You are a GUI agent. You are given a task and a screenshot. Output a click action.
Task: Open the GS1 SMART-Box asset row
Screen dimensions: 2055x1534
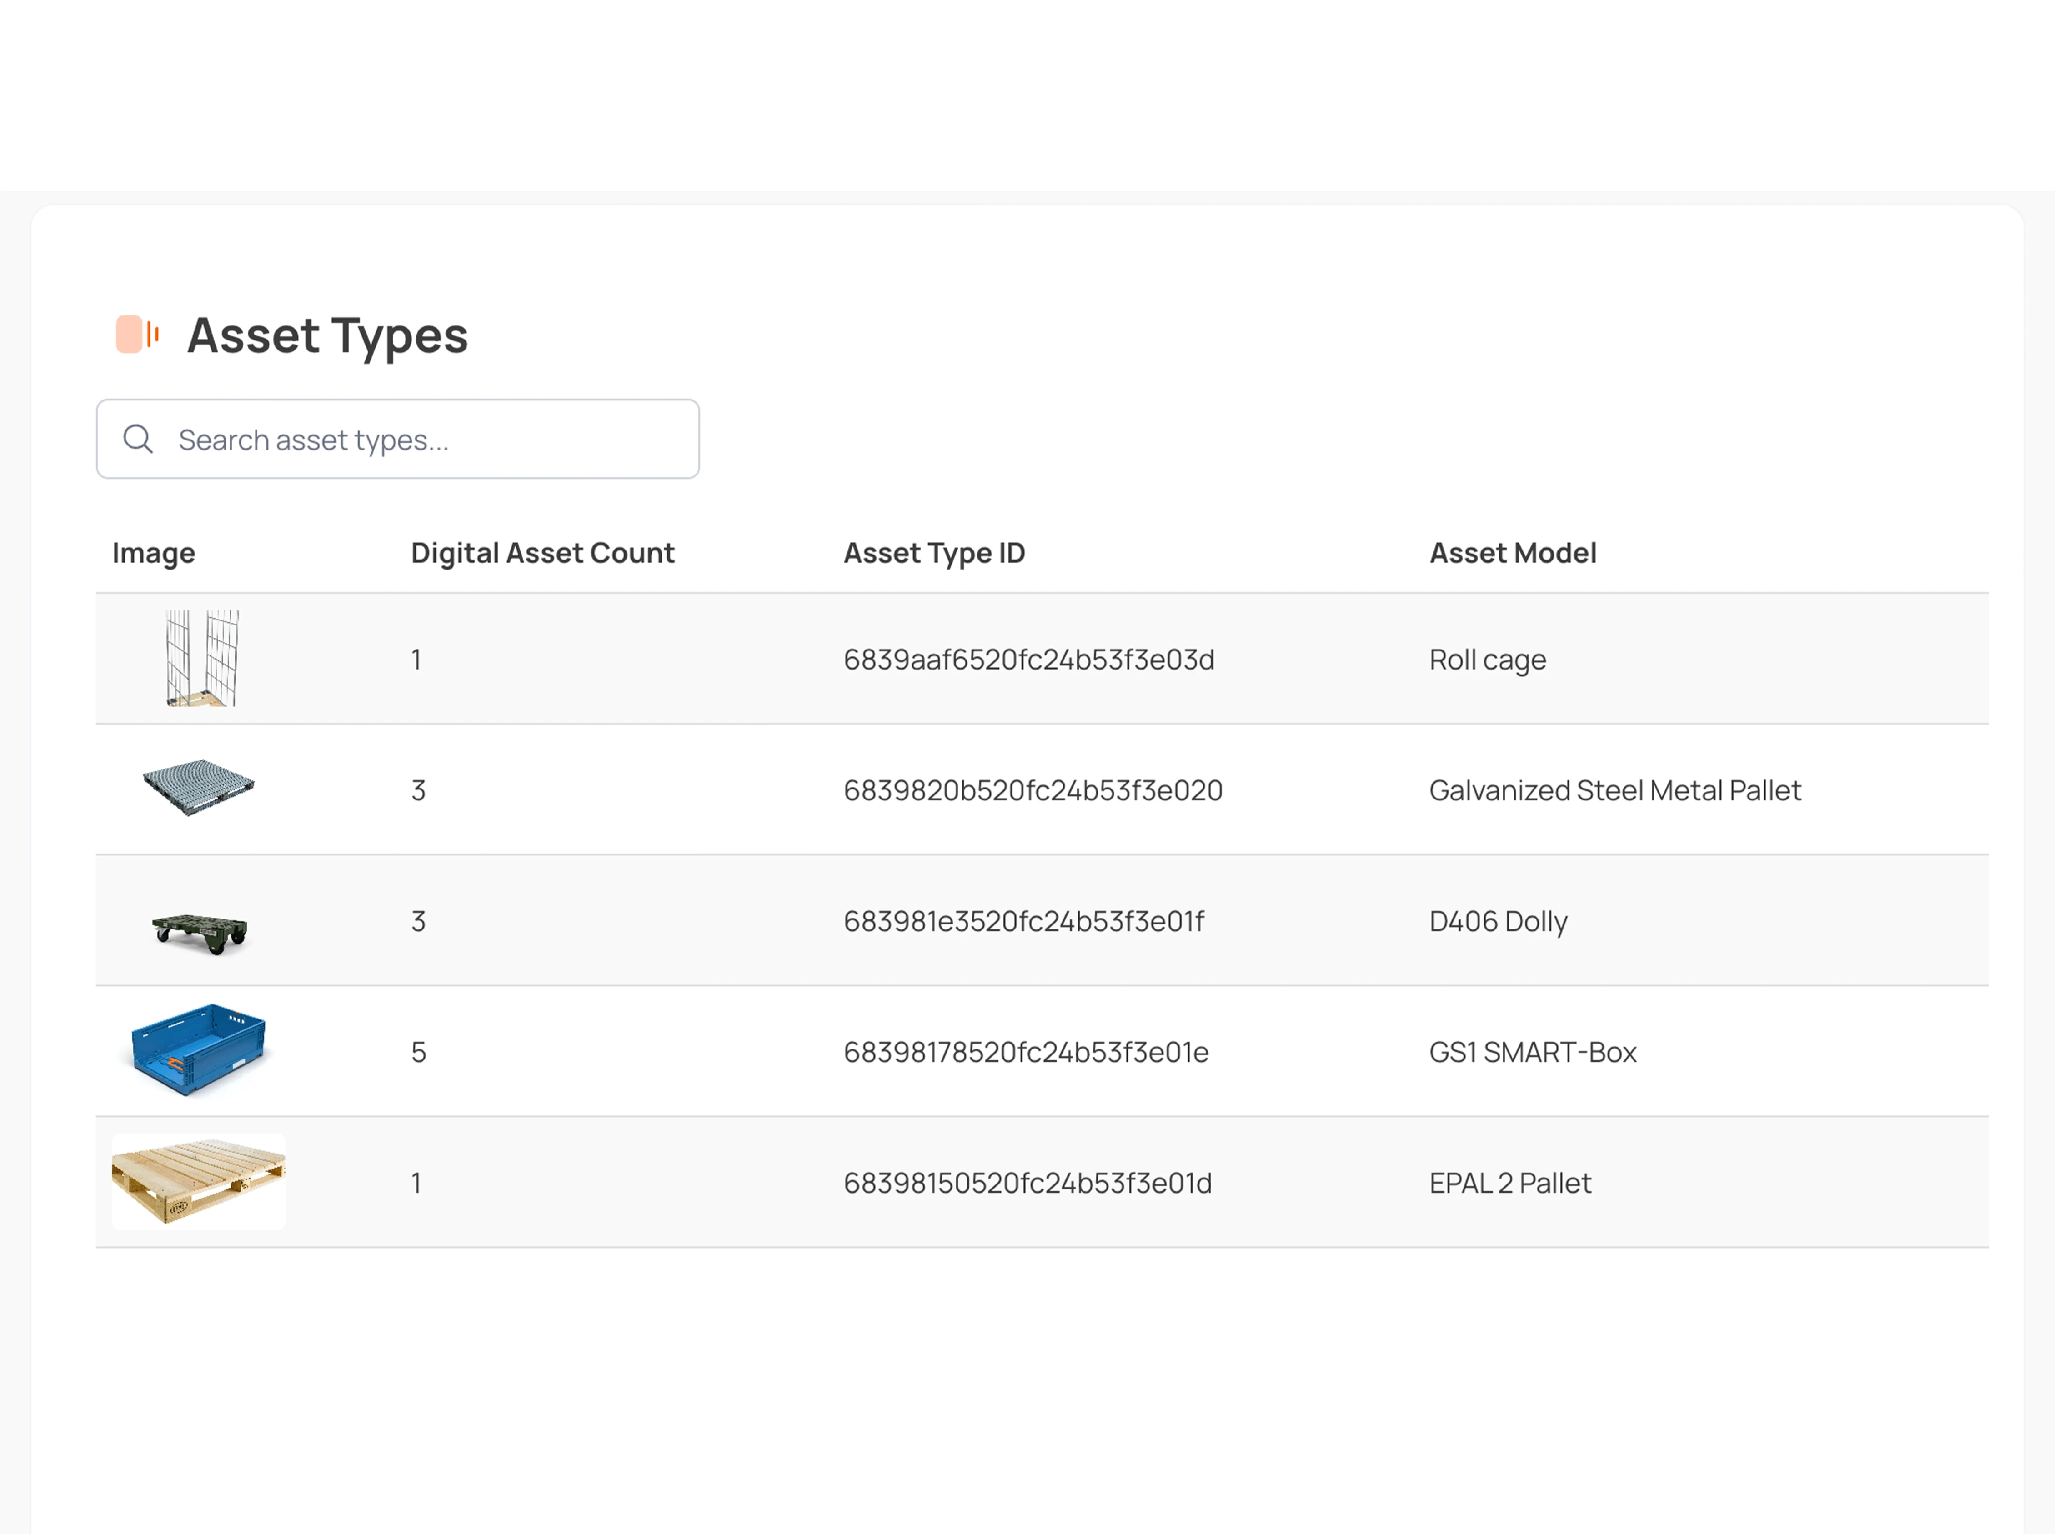(x=1022, y=1052)
